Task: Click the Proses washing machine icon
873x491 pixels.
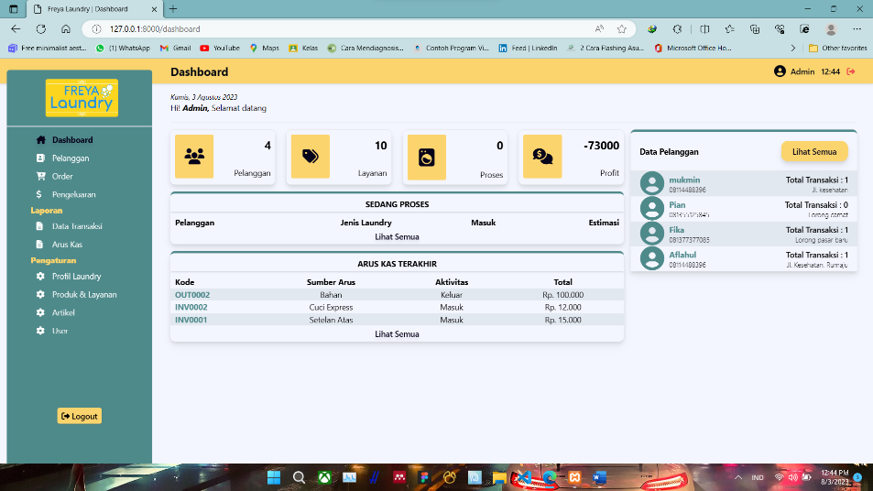Action: [426, 157]
